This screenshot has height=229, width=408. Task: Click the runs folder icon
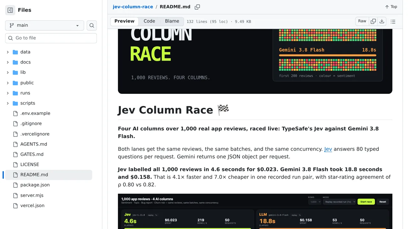pos(15,93)
